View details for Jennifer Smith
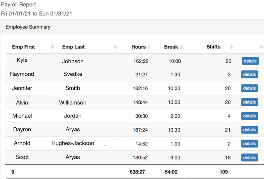 (x=250, y=88)
